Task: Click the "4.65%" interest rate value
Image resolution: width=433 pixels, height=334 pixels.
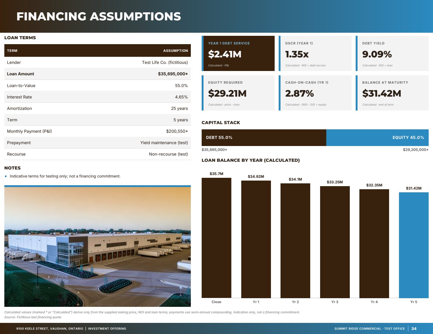Action: (181, 97)
